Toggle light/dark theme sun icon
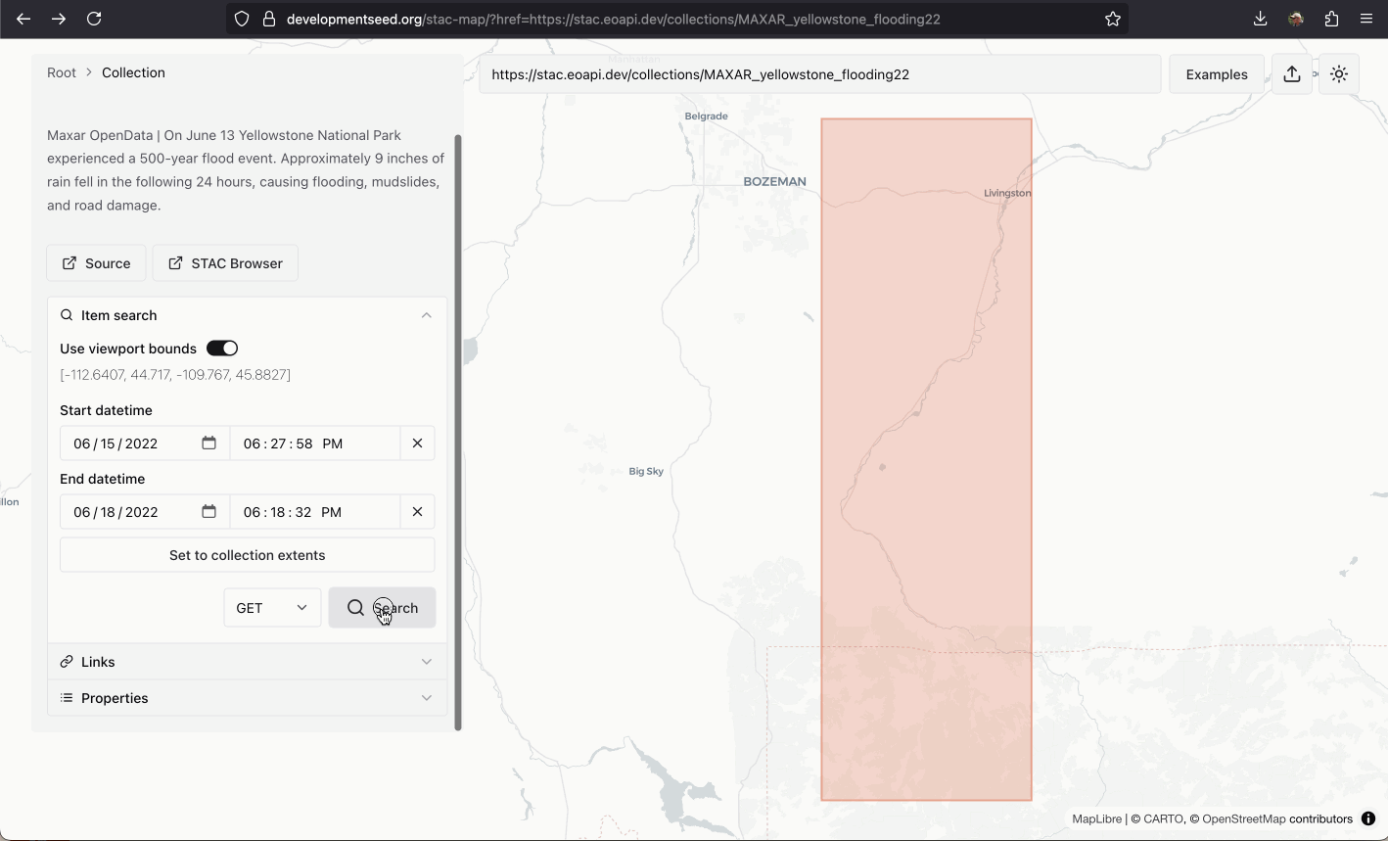The height and width of the screenshot is (841, 1388). (x=1339, y=74)
